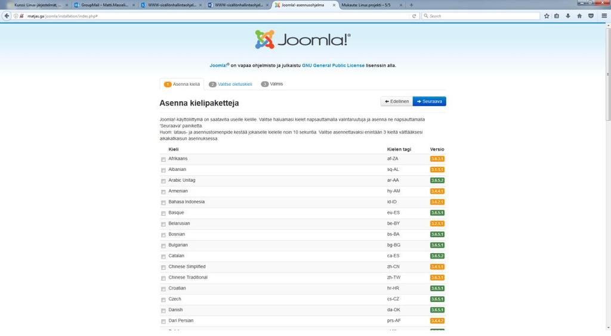Screen dimensions: 611x336
Task: Click the Catalan version badge
Action: 437,256
